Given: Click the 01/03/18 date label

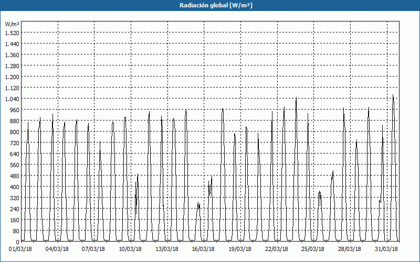Looking at the screenshot, I should 20,249.
